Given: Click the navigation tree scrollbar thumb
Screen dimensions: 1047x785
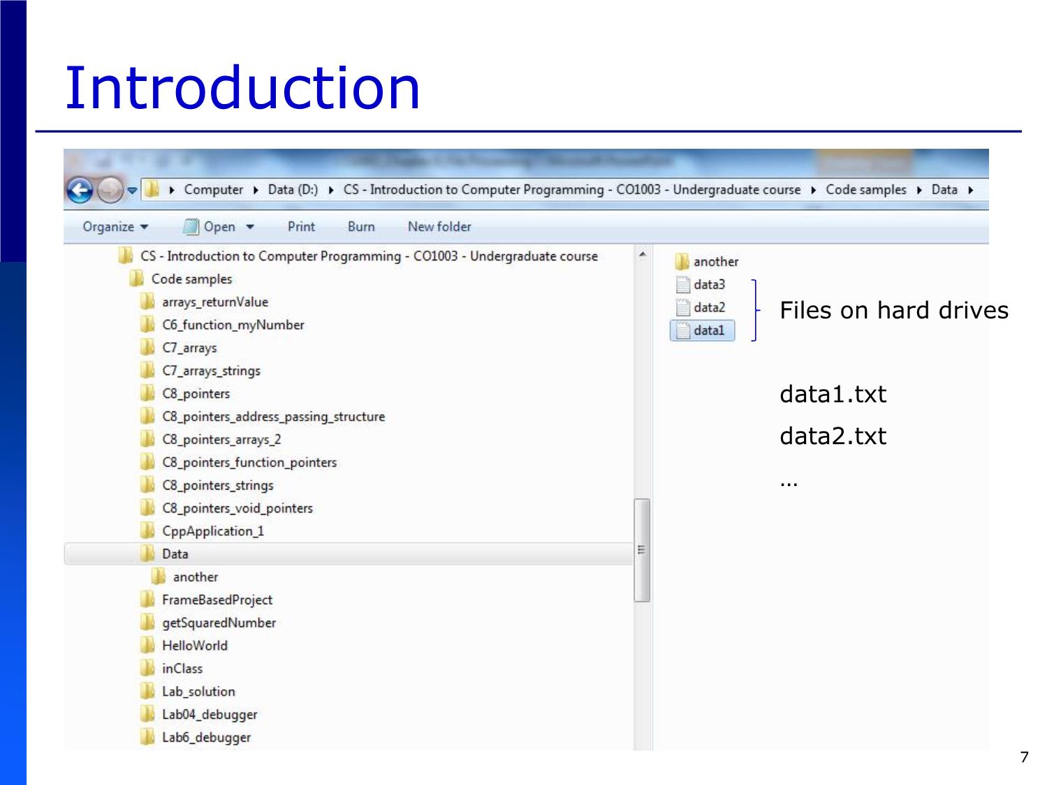Looking at the screenshot, I should [642, 550].
